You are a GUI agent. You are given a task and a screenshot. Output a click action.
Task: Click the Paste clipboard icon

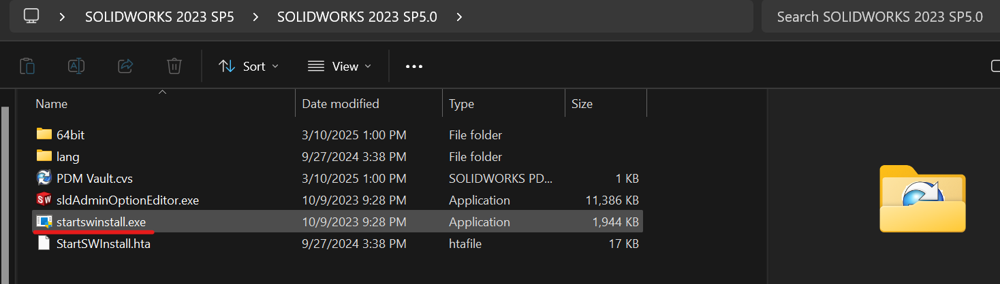pos(27,66)
